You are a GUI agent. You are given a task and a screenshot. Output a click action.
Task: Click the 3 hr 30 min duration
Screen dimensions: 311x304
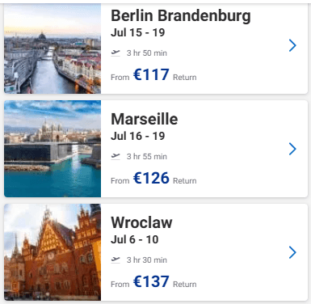[147, 260]
